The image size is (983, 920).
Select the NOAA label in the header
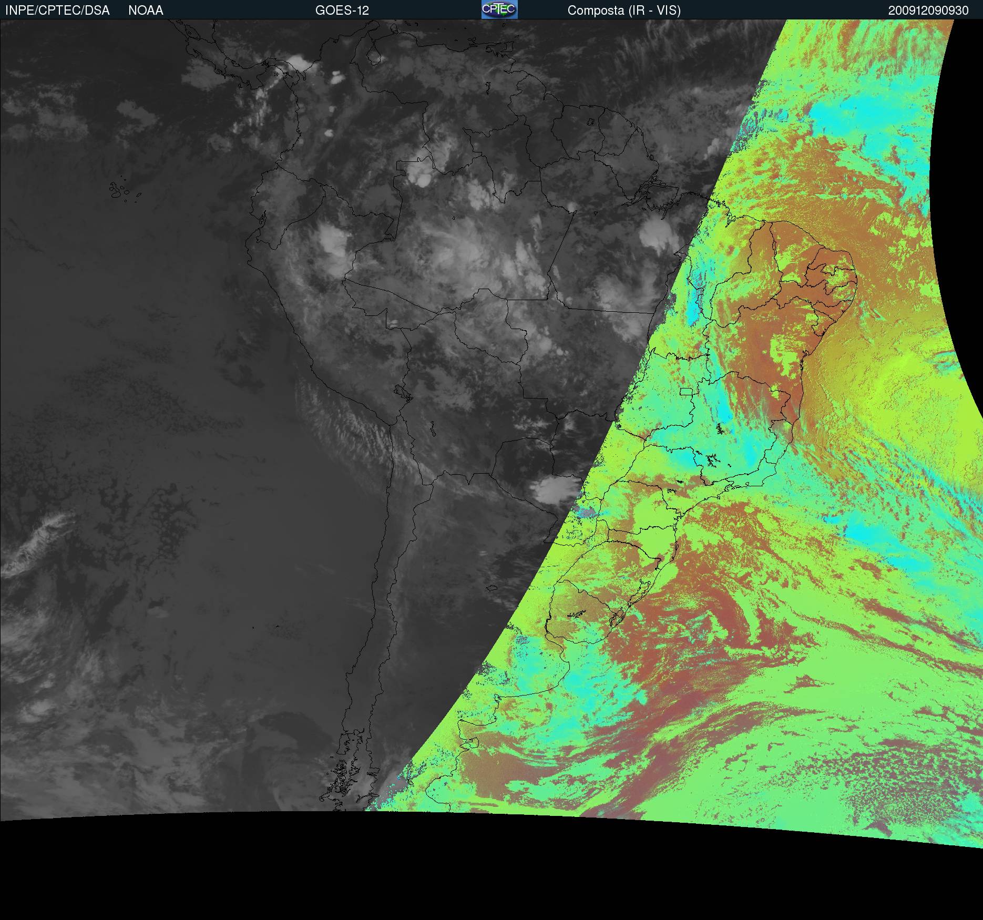coord(146,11)
